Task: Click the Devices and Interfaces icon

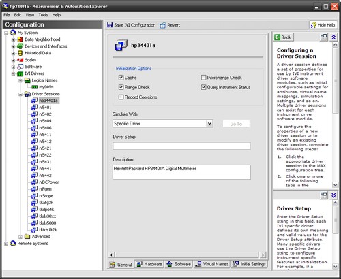Action: click(20, 46)
